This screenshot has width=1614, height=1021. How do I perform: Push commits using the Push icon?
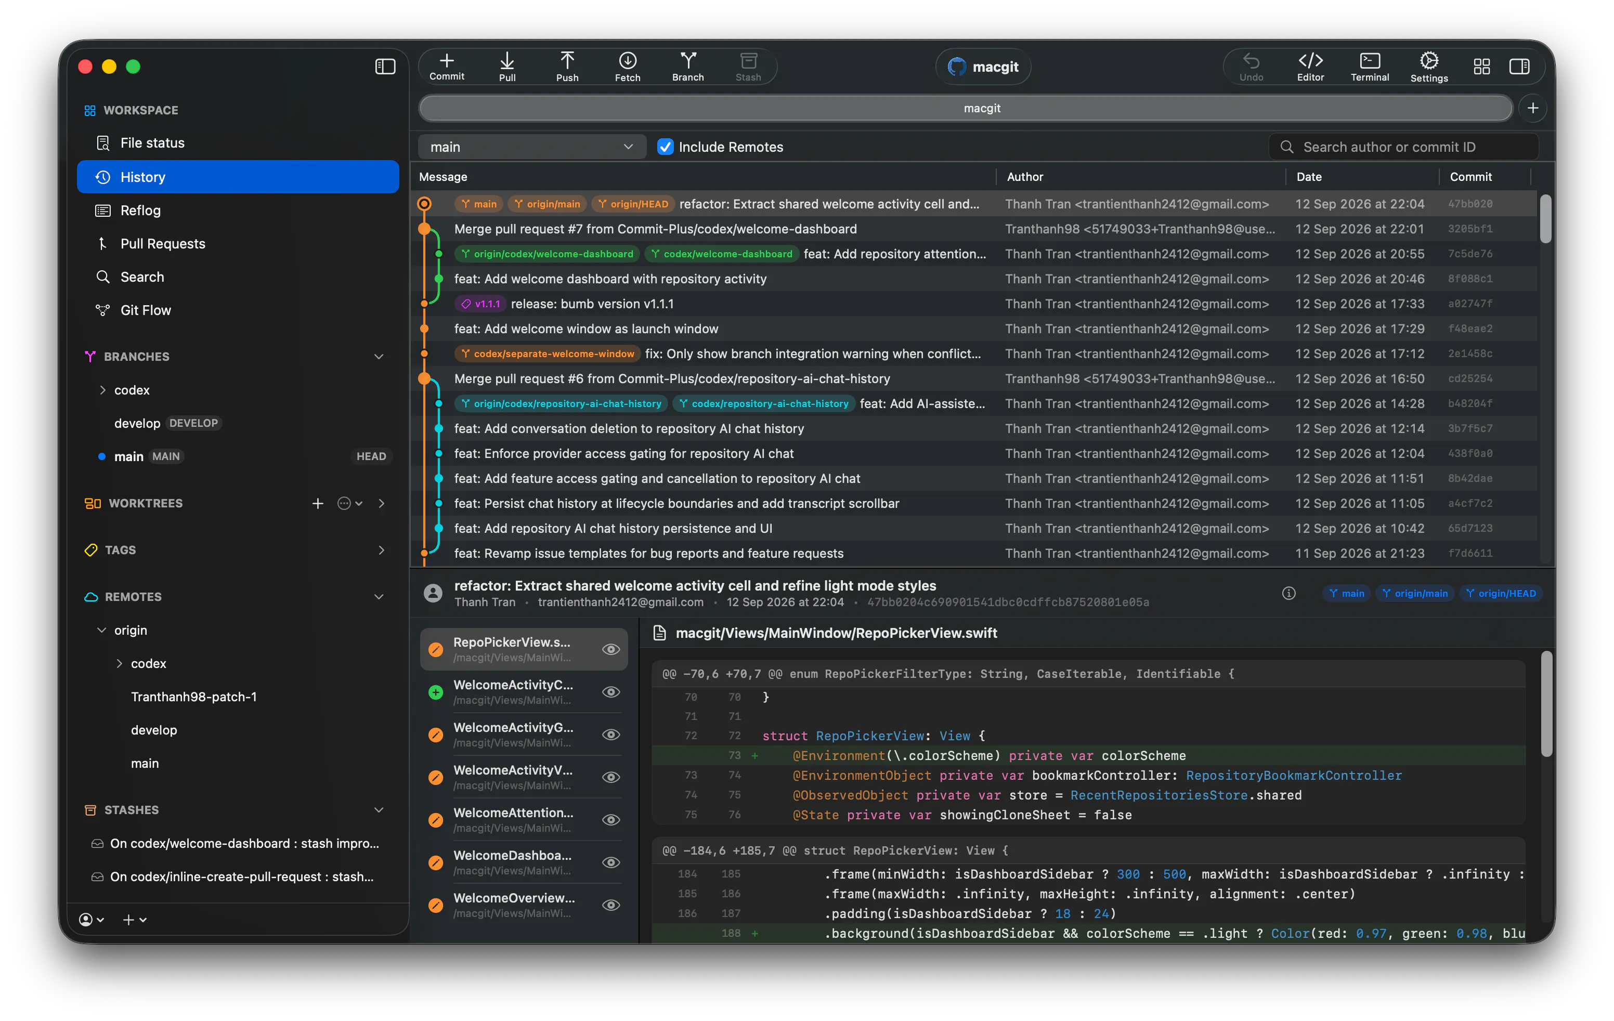click(x=567, y=67)
